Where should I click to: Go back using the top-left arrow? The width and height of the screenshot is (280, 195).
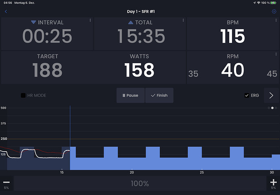tap(6, 12)
